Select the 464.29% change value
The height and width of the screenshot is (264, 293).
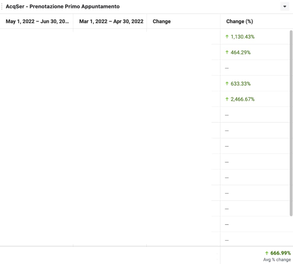[241, 52]
